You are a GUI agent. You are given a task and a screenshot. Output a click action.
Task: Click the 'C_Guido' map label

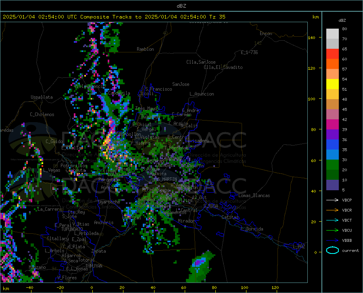click(x=54, y=141)
